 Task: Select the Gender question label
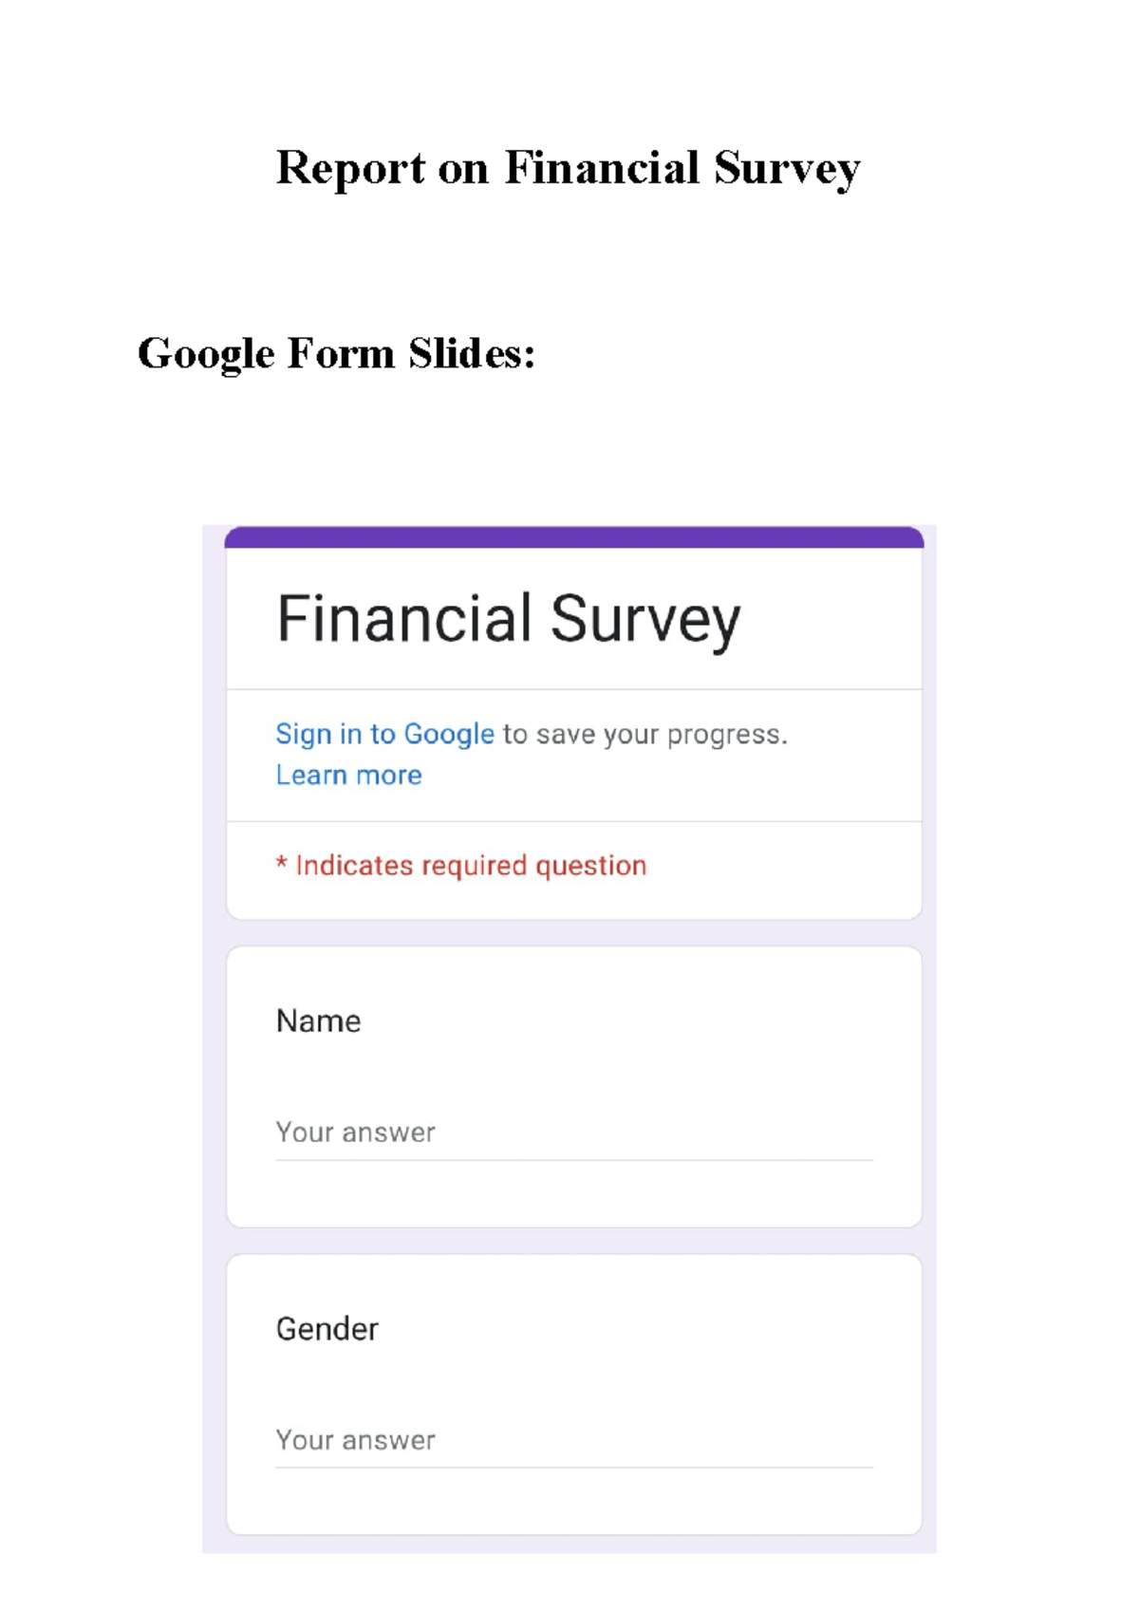[327, 1329]
